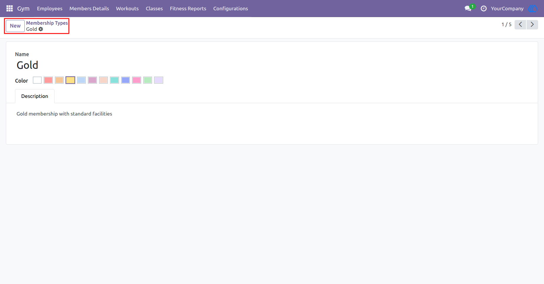Screen dimensions: 544x284
Task: Open the Employees menu
Action: (x=50, y=9)
